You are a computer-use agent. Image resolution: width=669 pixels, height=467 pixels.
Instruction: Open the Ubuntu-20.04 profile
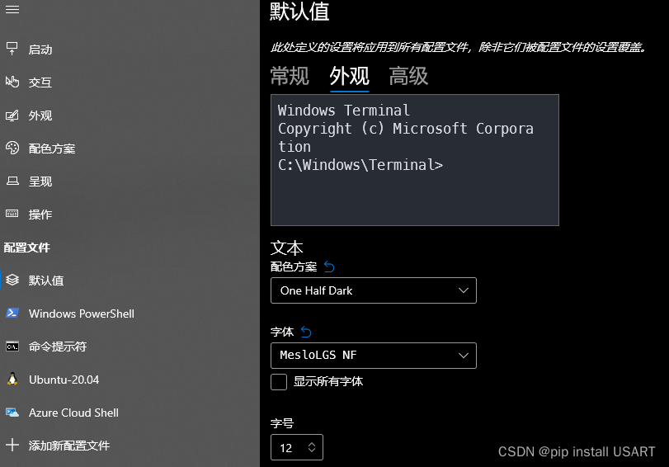pos(64,380)
